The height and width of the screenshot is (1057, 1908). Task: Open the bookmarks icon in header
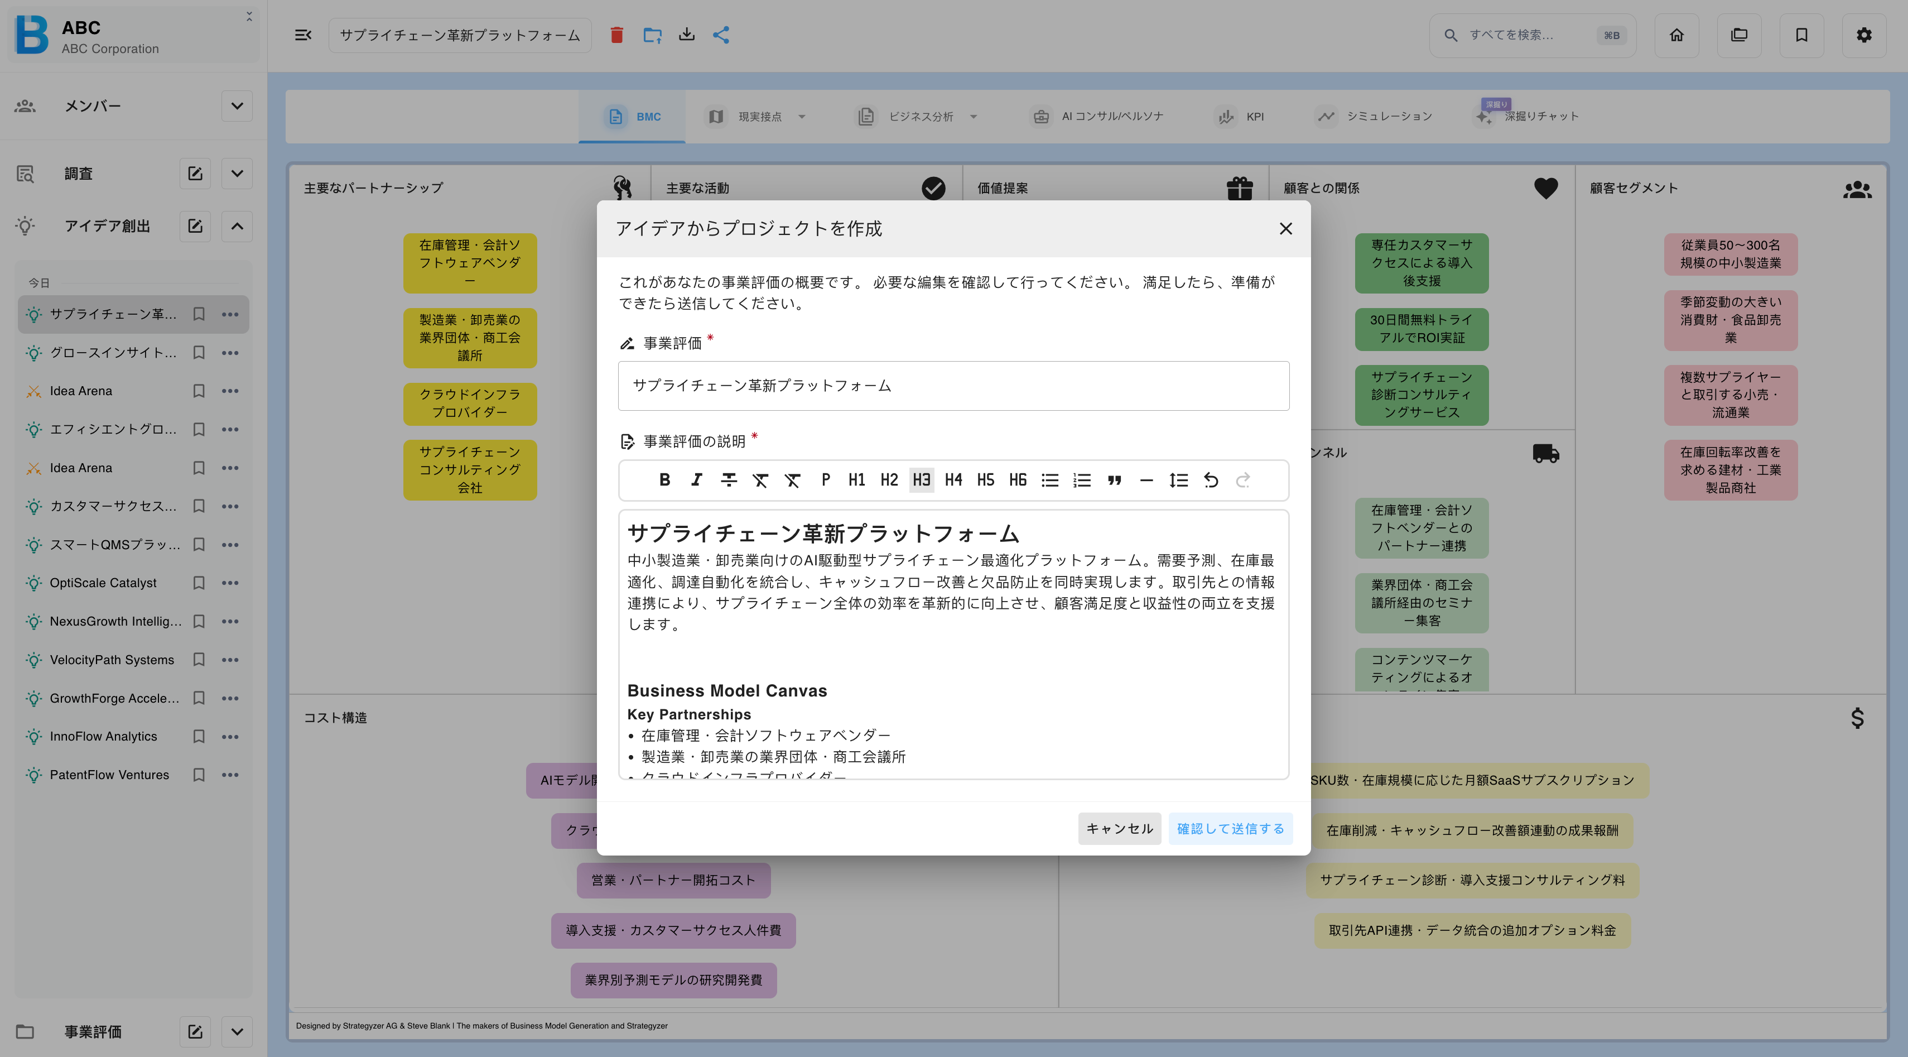pyautogui.click(x=1801, y=35)
